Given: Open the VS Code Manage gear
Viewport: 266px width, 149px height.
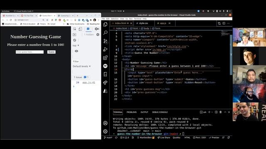Looking at the screenshot, I should pyautogui.click(x=105, y=131).
